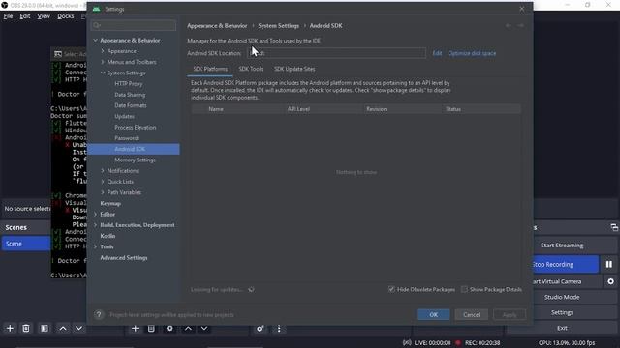
Task: Select Passwords settings item
Action: coord(127,138)
